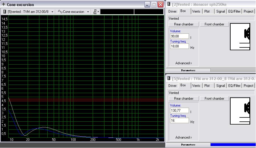The image size is (256, 148).
Task: Close the Cone excursion window
Action: [160, 4]
